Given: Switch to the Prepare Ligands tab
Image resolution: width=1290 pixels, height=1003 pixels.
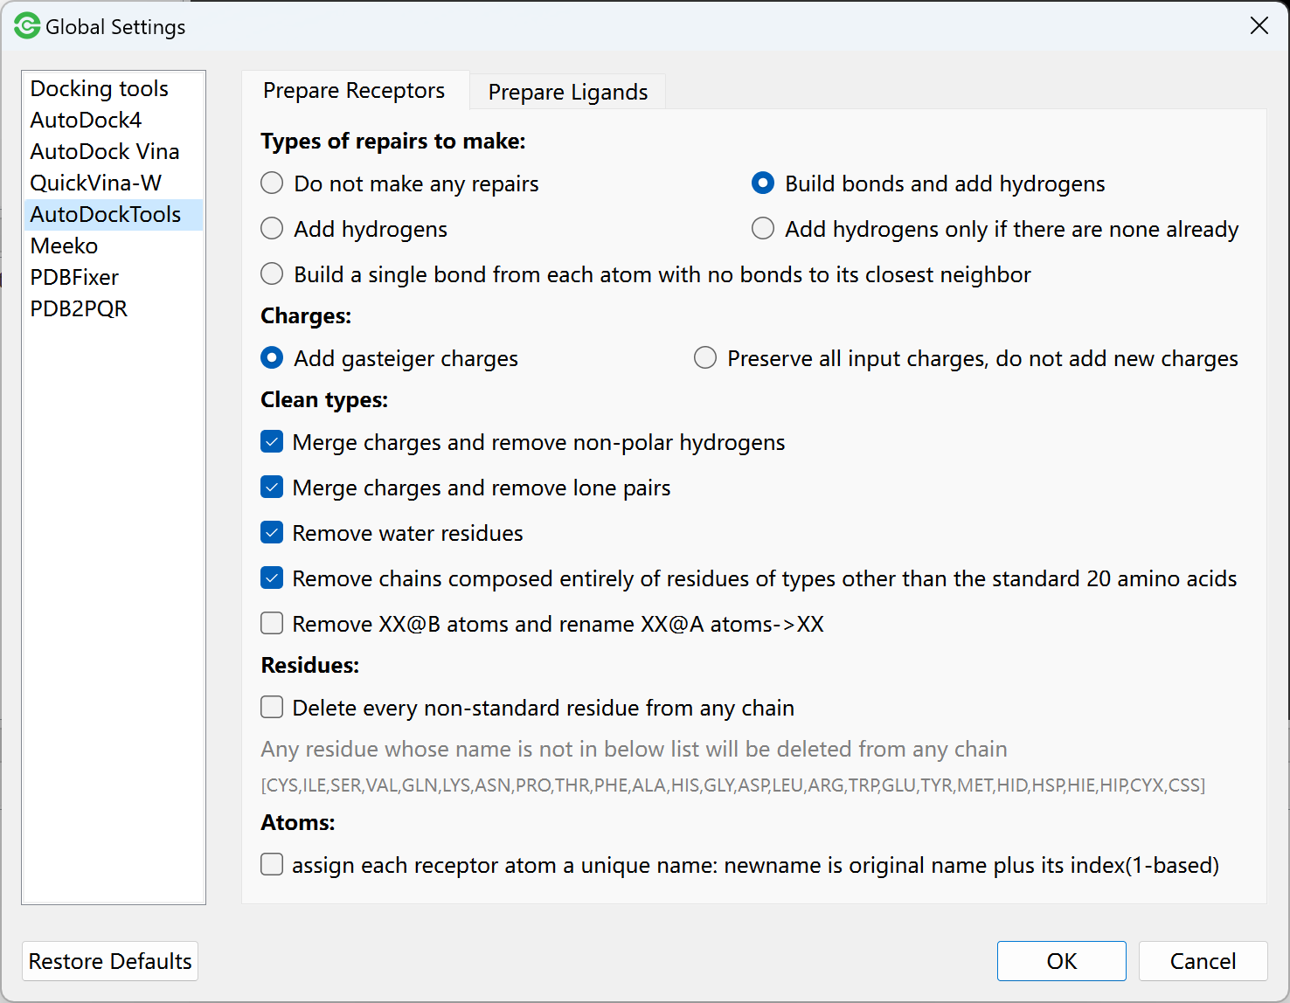Looking at the screenshot, I should pos(568,92).
